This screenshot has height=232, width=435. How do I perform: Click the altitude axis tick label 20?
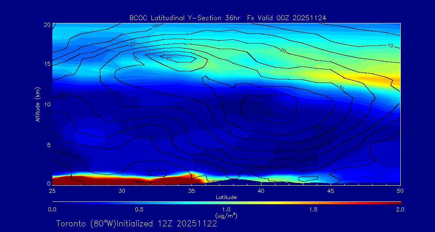[47, 24]
